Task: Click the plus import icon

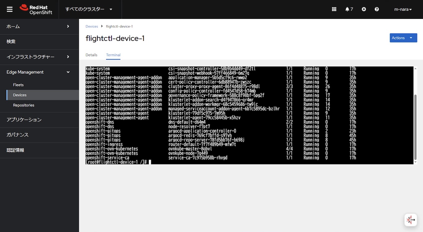Action: click(364, 9)
